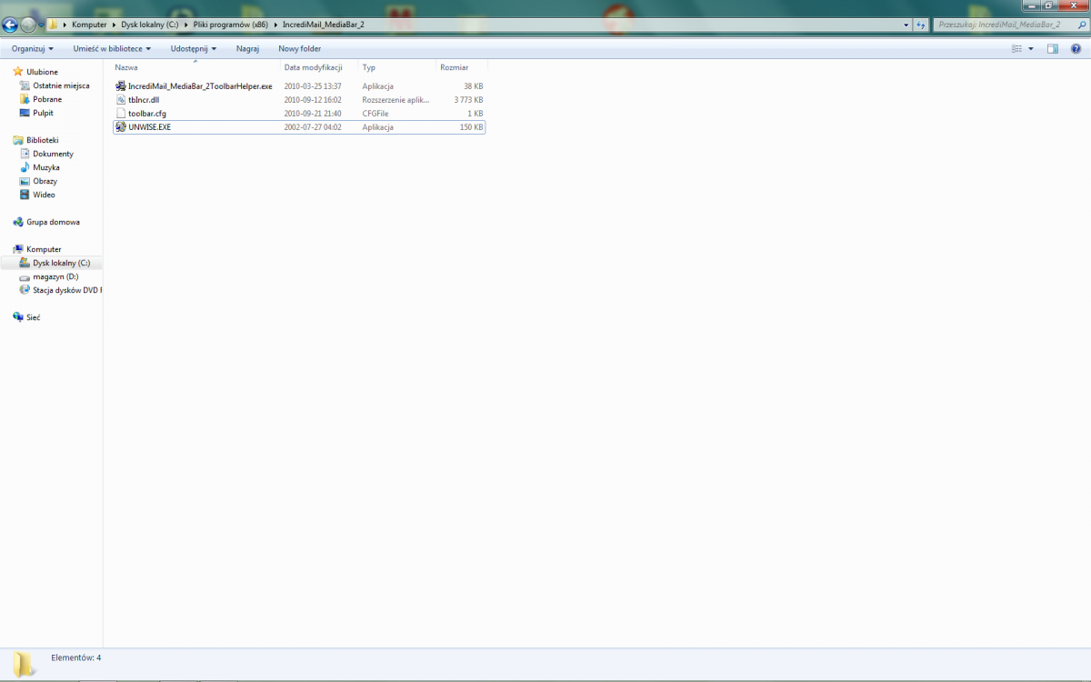Click the Pliki programów (x86) breadcrumb segment

coord(230,25)
